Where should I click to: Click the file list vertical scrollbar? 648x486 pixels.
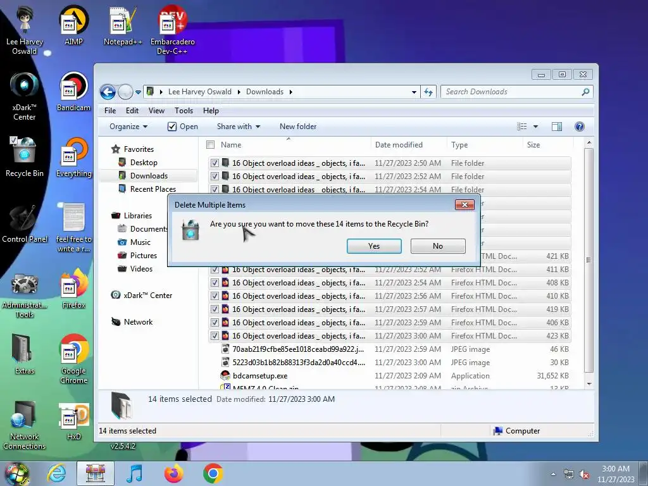pos(589,260)
